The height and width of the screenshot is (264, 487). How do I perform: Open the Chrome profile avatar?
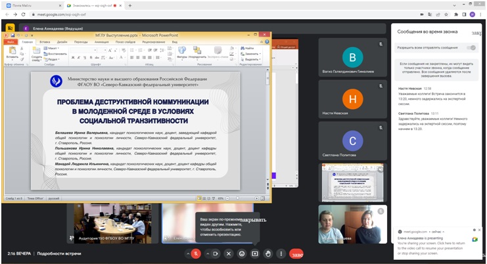tap(472, 14)
